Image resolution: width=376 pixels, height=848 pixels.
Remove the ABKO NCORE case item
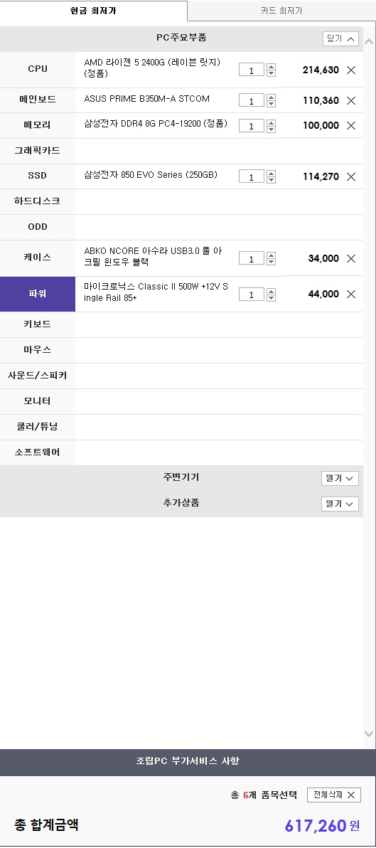(351, 258)
